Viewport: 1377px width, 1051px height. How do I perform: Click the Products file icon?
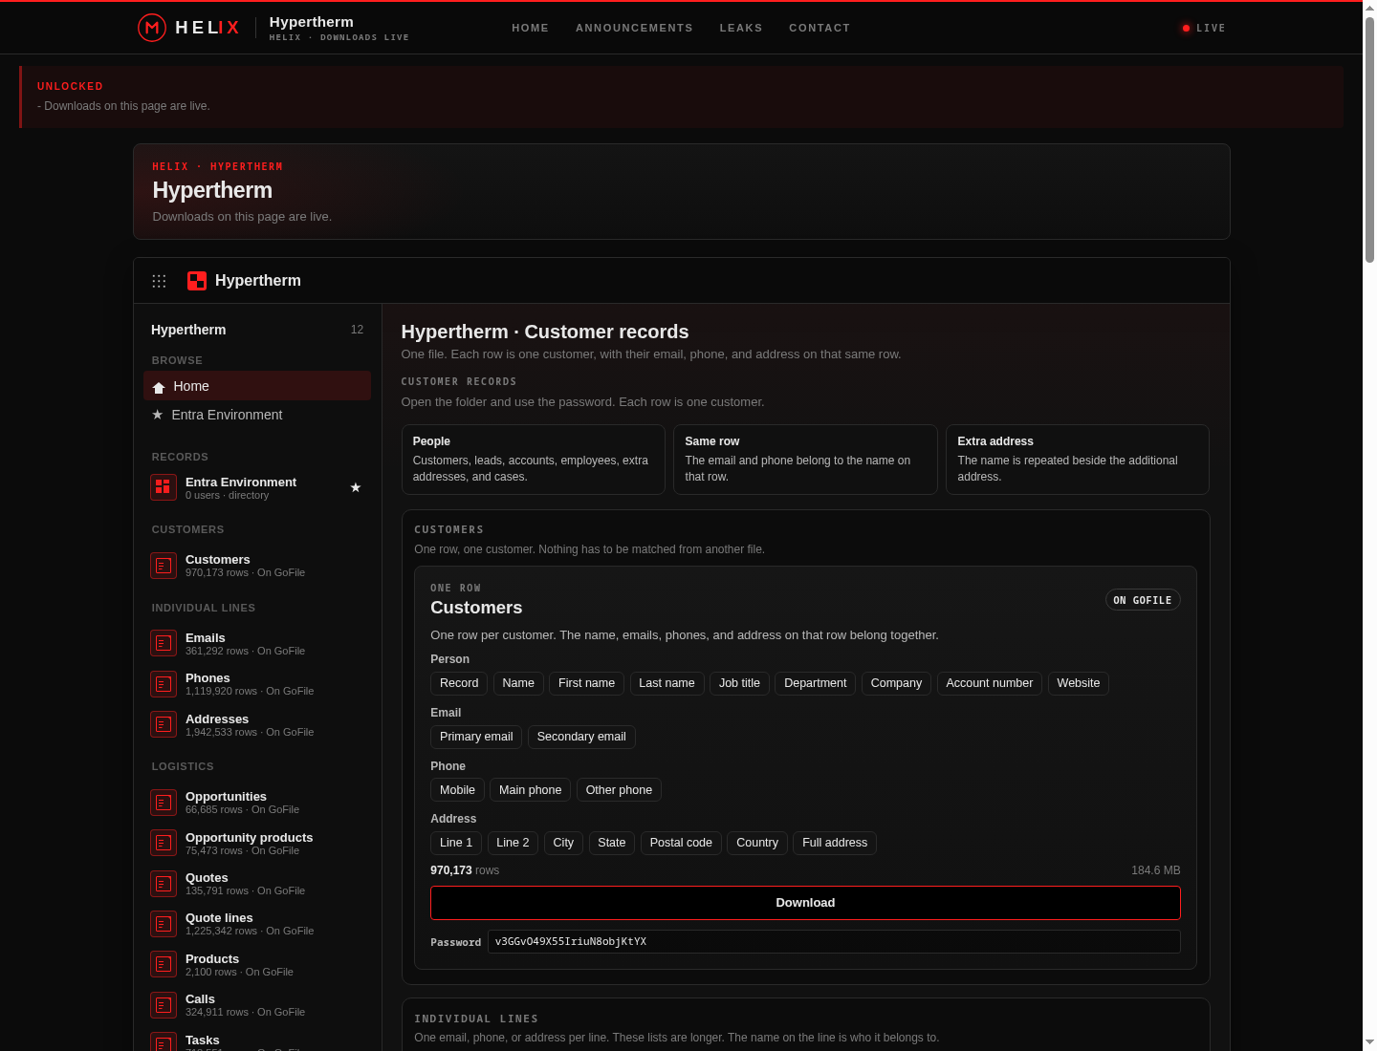coord(164,964)
